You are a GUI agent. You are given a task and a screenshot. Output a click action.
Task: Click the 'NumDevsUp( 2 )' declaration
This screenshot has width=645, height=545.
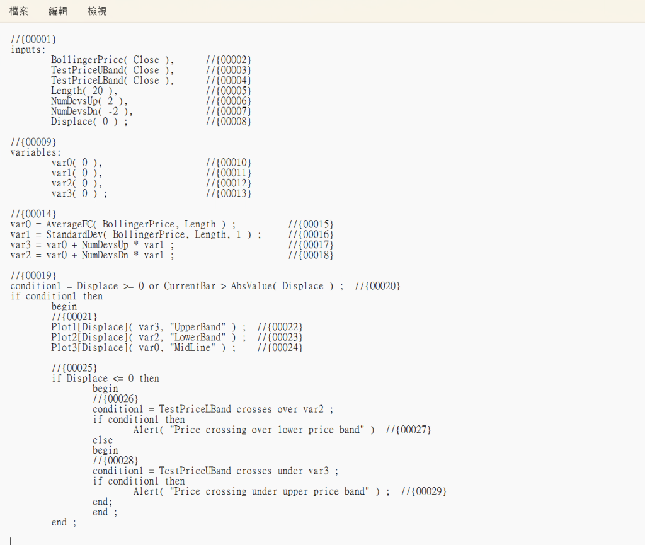89,101
